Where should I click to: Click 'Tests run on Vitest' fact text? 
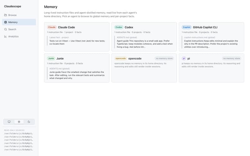77,42
